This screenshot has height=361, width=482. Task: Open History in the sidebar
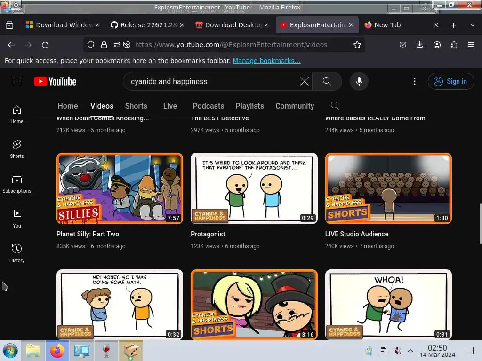pyautogui.click(x=17, y=253)
